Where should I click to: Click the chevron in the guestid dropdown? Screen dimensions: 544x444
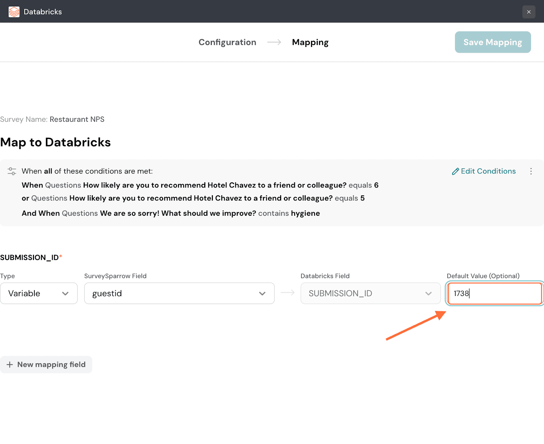[262, 293]
